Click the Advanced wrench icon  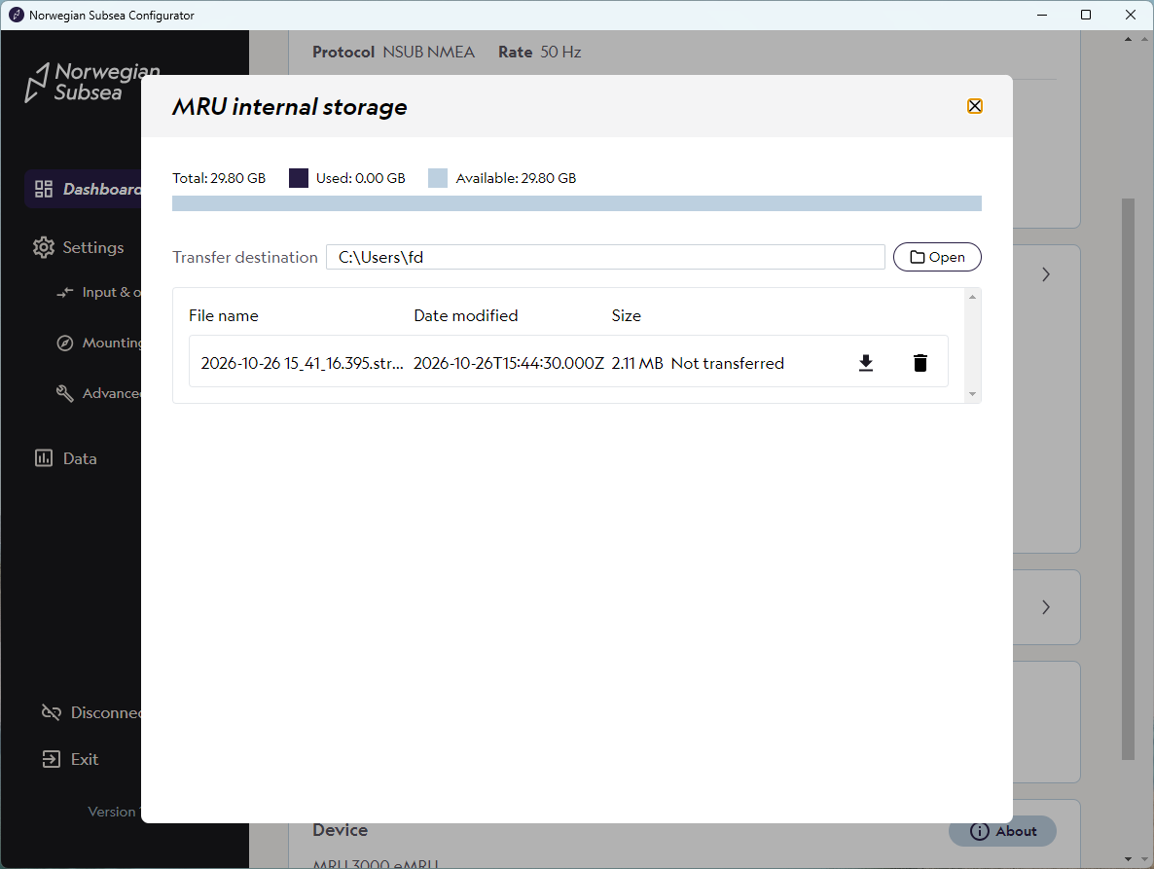[65, 394]
